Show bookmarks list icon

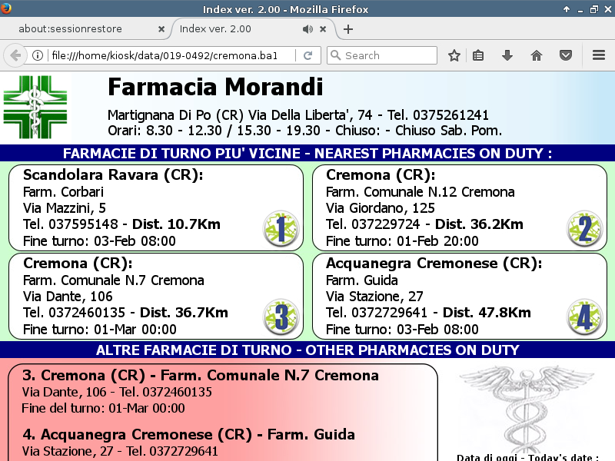[x=478, y=55]
